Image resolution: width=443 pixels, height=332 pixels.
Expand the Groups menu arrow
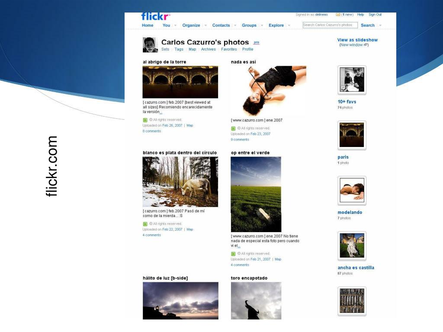point(262,26)
